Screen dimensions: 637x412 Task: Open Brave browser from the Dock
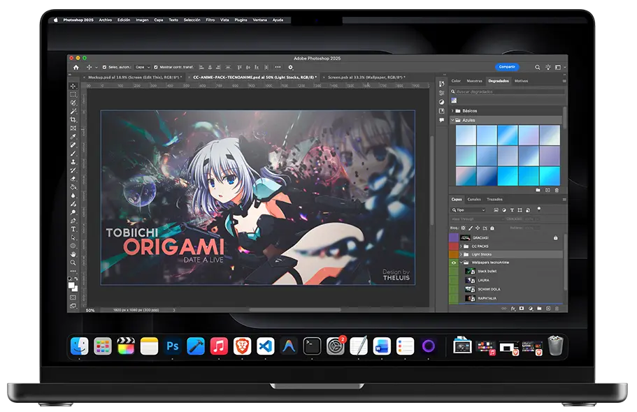pyautogui.click(x=242, y=346)
